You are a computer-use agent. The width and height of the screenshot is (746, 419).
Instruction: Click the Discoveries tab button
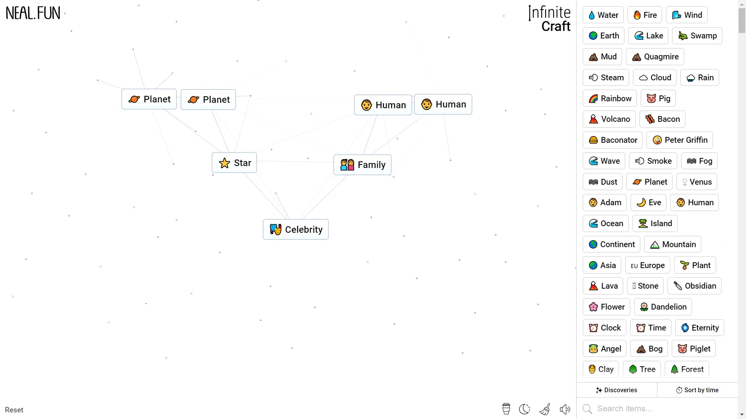[616, 390]
